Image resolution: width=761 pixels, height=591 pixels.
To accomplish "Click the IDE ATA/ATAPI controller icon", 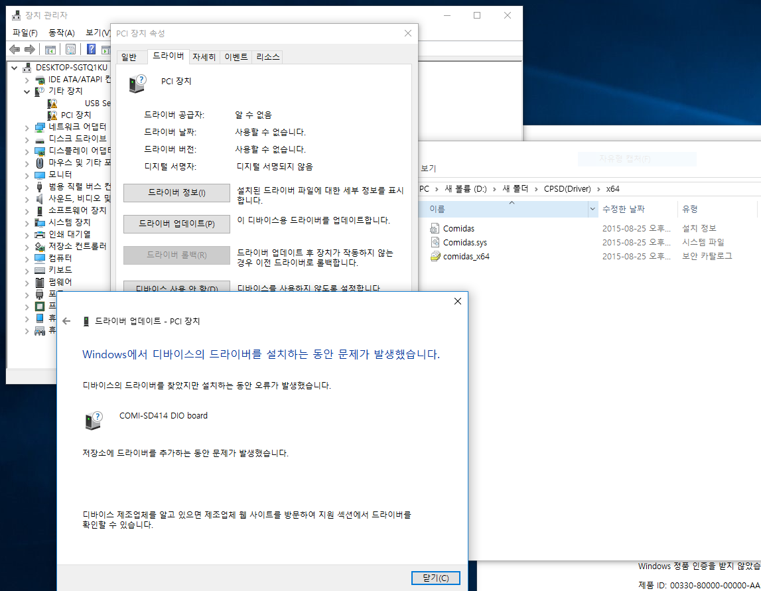I will (x=40, y=80).
